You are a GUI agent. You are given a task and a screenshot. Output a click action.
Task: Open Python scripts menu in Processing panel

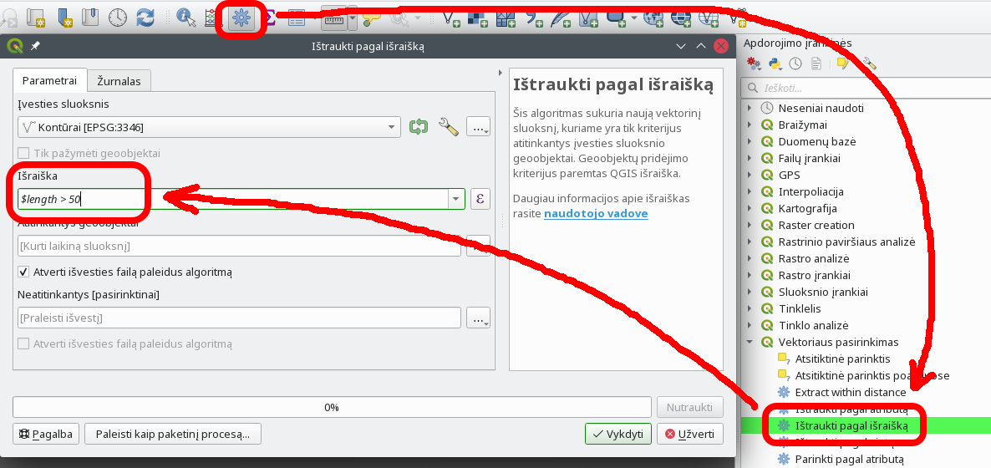[x=775, y=64]
